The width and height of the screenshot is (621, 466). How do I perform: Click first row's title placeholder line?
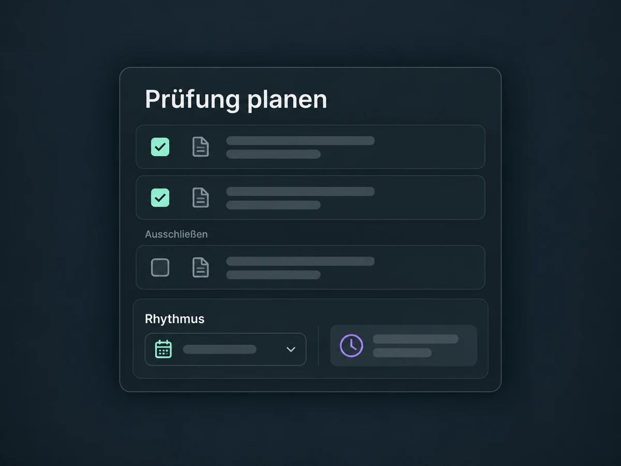tap(300, 141)
